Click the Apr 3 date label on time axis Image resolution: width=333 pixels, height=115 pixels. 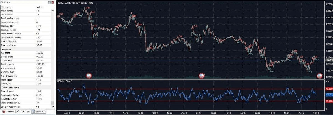pos(126,113)
